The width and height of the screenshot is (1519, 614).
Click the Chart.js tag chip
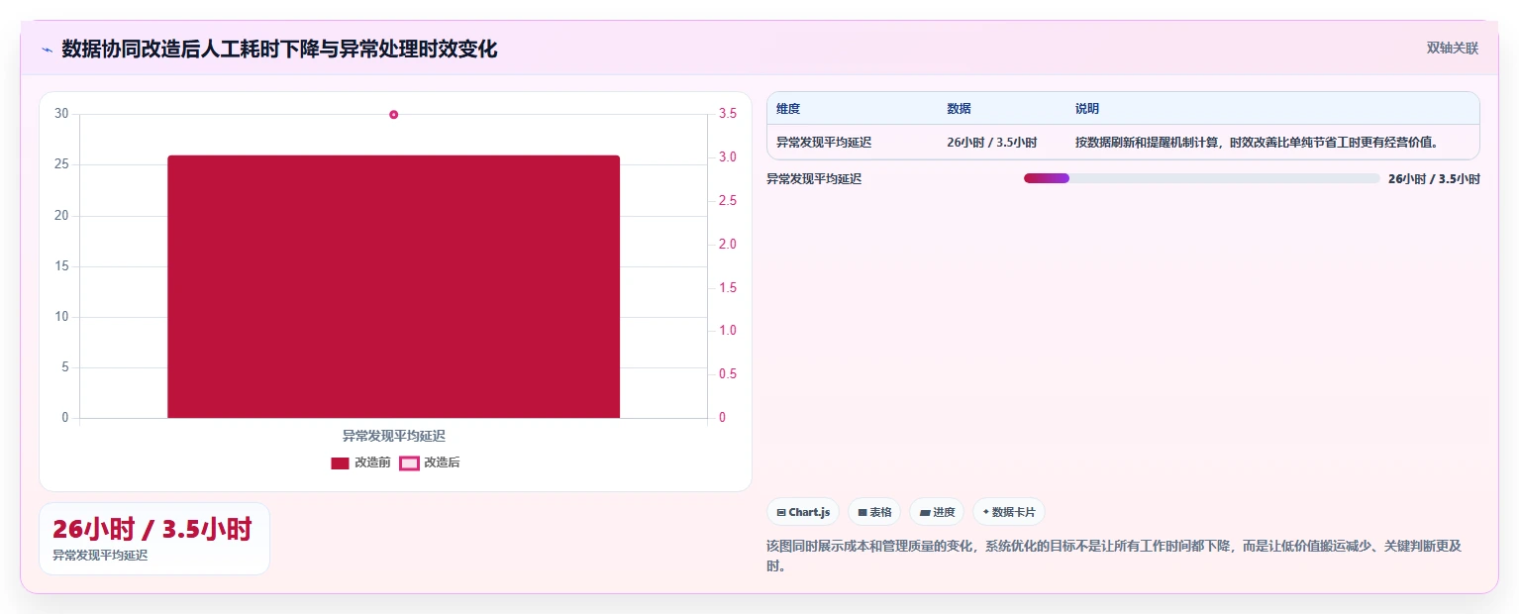(803, 512)
